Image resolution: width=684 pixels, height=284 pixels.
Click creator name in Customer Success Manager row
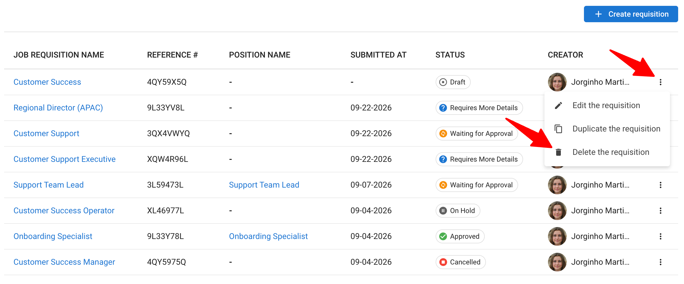pos(600,262)
